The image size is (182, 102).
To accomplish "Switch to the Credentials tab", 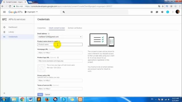I will pos(42,28).
